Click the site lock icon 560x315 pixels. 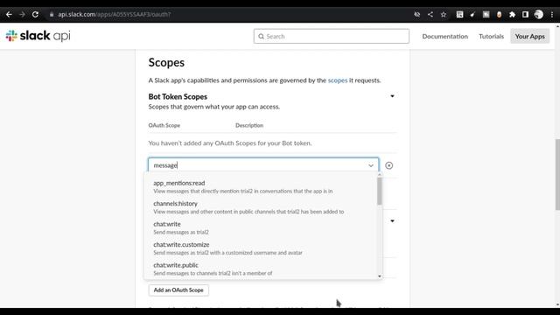[x=52, y=14]
